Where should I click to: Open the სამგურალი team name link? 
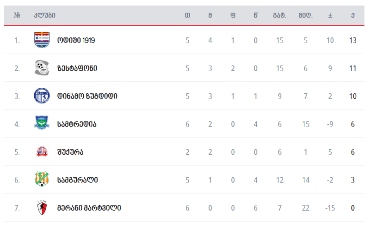pos(78,180)
